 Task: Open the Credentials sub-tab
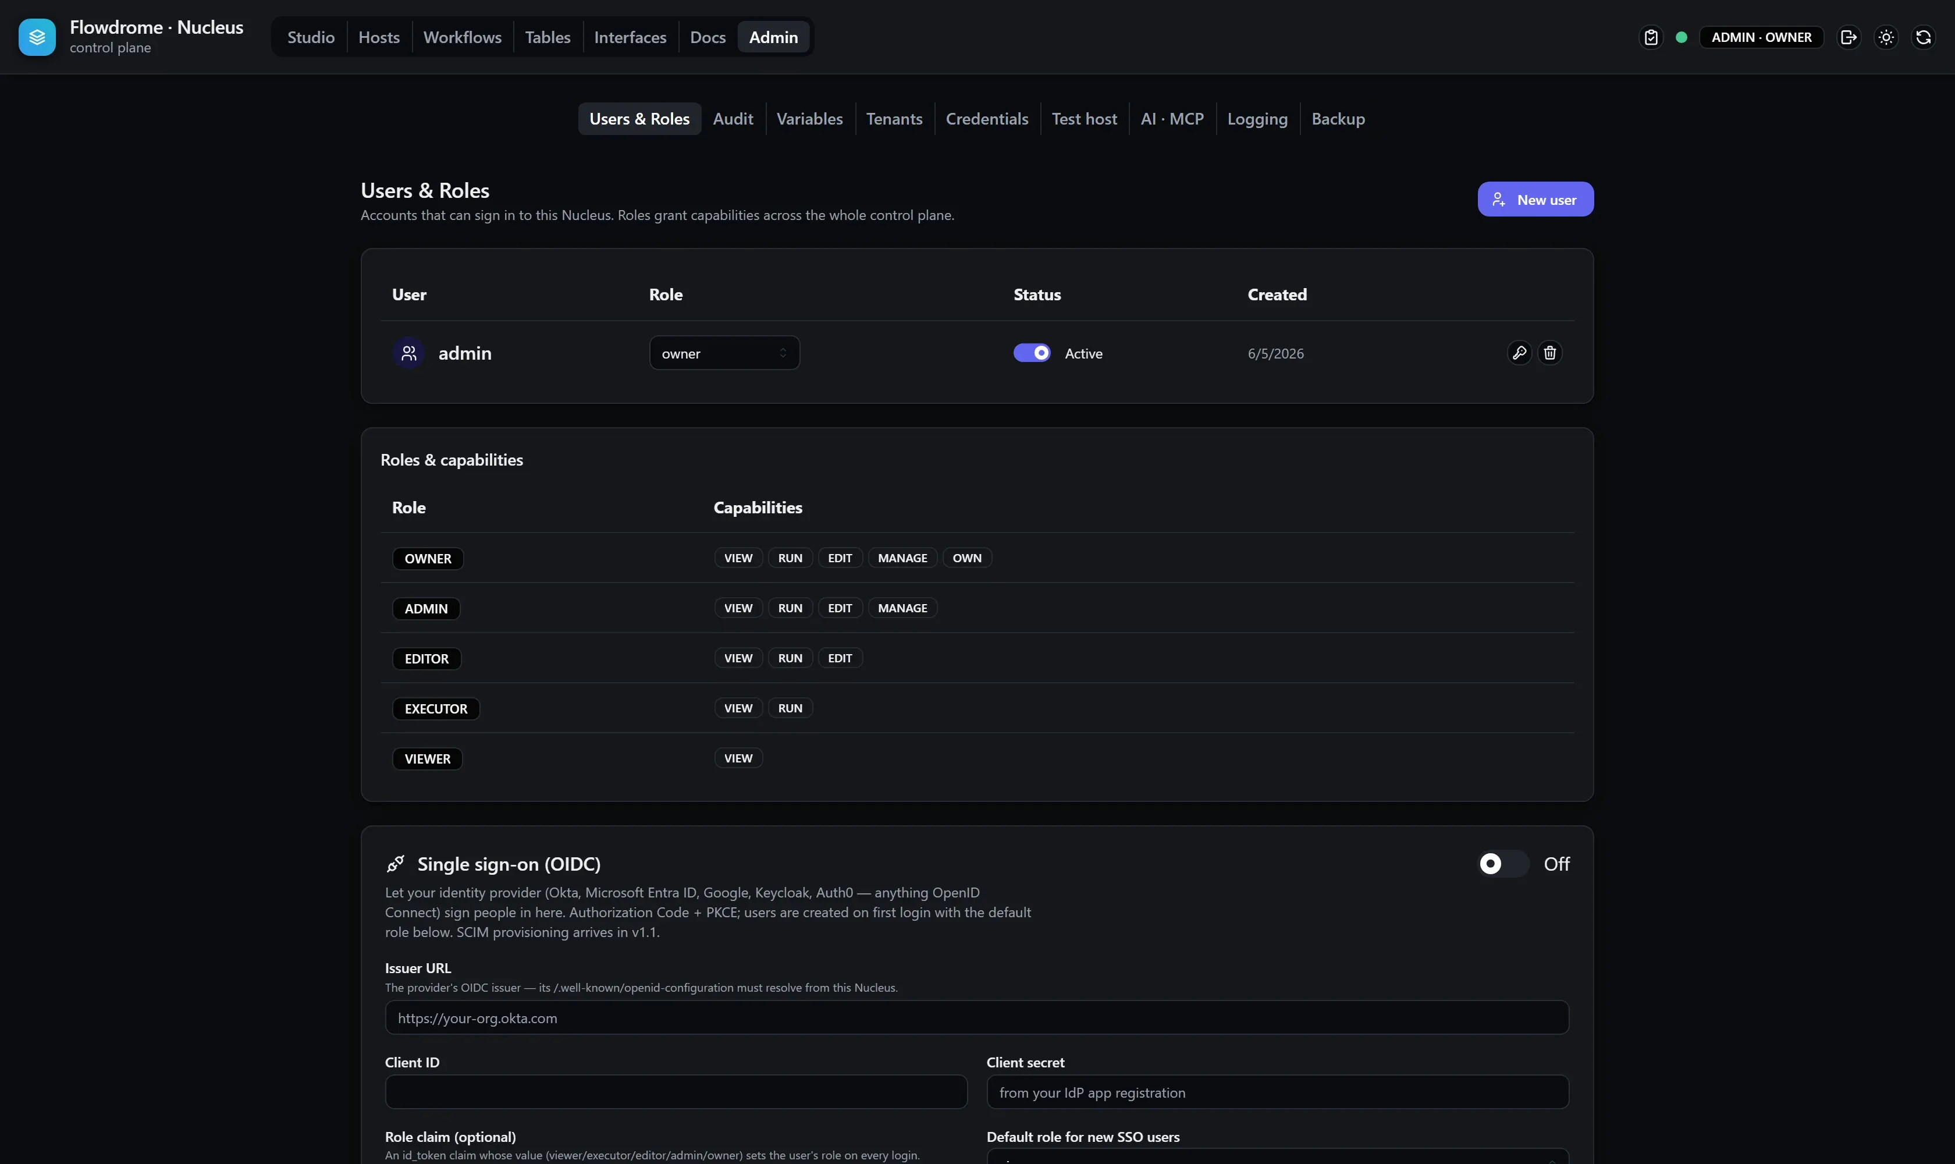(986, 119)
